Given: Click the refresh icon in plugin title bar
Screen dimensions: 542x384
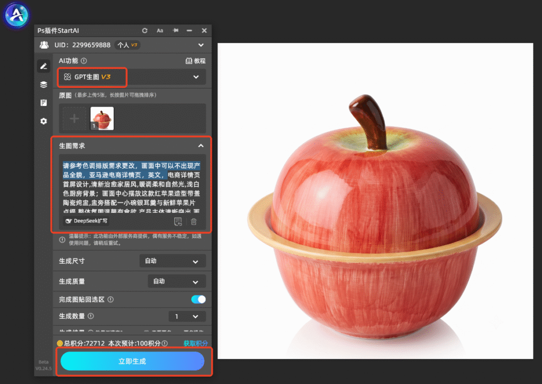Looking at the screenshot, I should [144, 30].
